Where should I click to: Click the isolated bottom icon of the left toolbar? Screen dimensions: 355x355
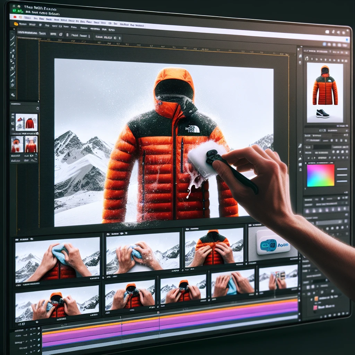tap(13, 95)
